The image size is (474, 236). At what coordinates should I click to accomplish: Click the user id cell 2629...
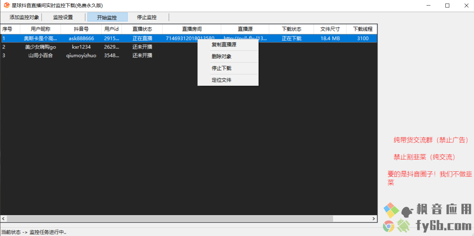(x=112, y=47)
